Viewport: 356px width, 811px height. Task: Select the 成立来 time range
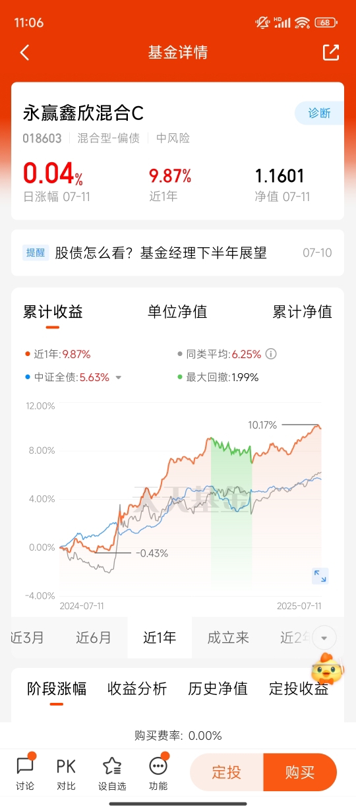228,638
